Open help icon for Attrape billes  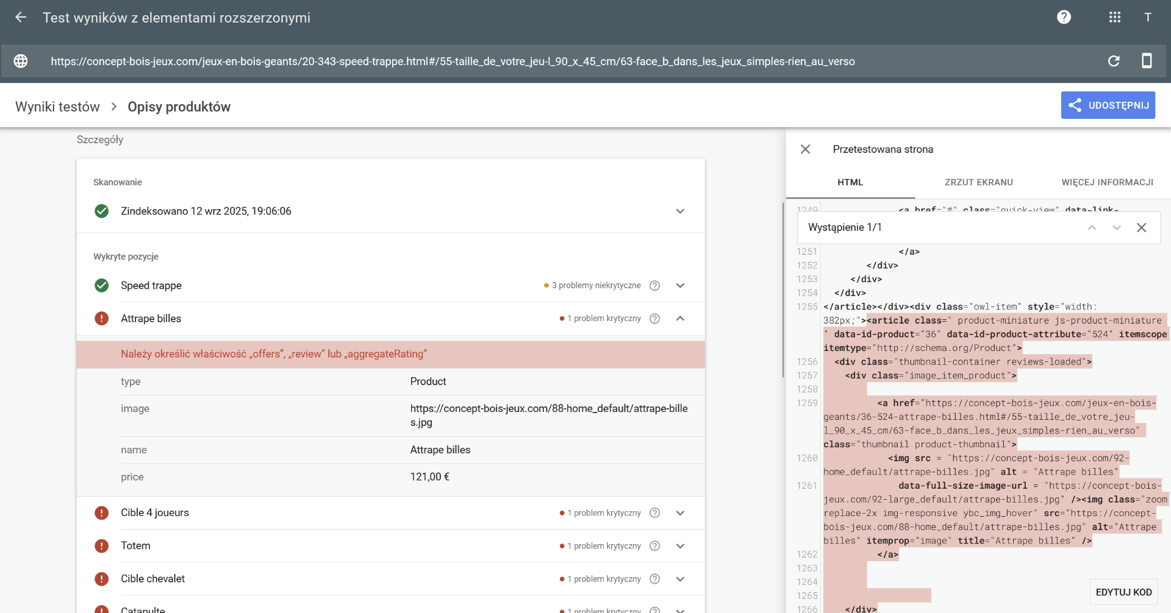[654, 319]
